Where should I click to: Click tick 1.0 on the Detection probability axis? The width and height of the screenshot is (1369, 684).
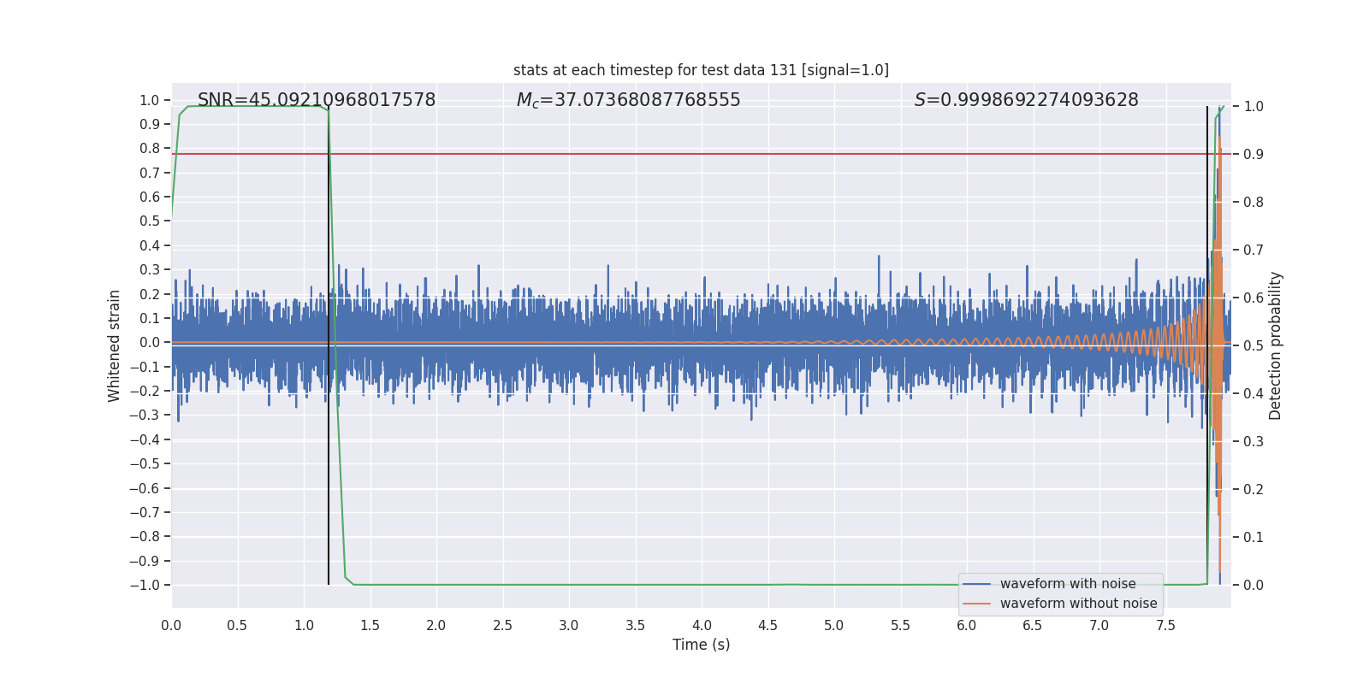click(x=1253, y=106)
